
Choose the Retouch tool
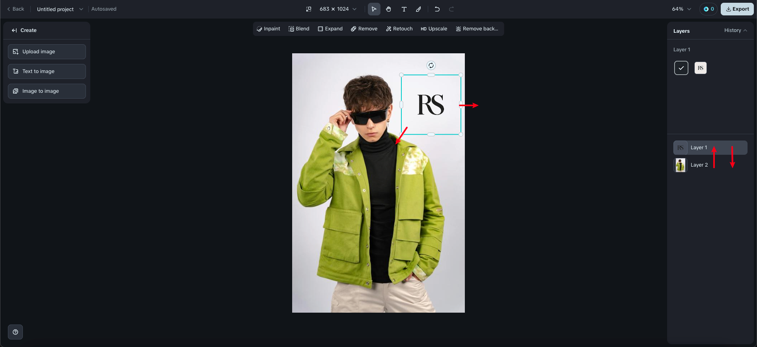(x=399, y=29)
